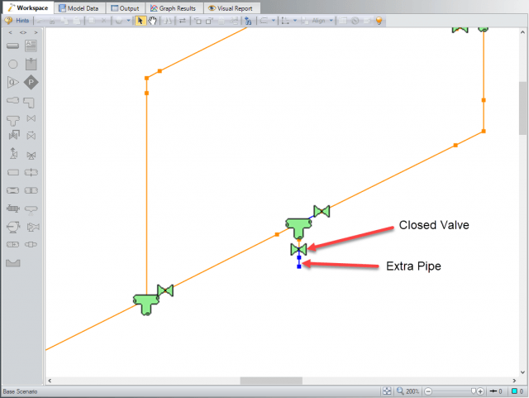Click the zoom-out minus button
Screen dimensions: 529x398
(x=428, y=391)
